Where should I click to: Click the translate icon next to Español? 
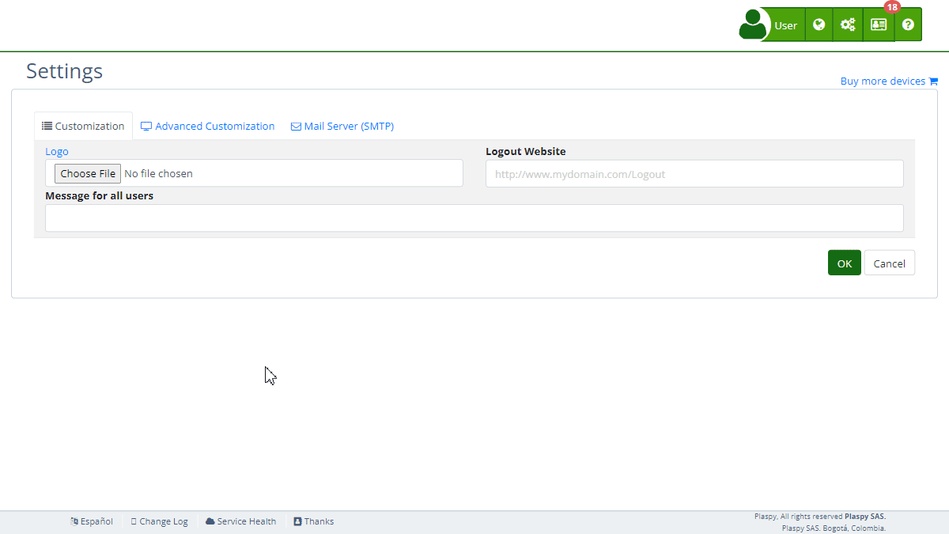click(74, 522)
